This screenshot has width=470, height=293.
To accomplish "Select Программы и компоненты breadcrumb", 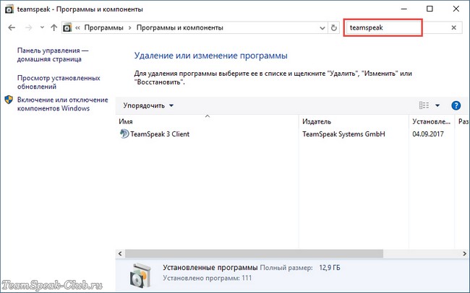I will pos(180,27).
